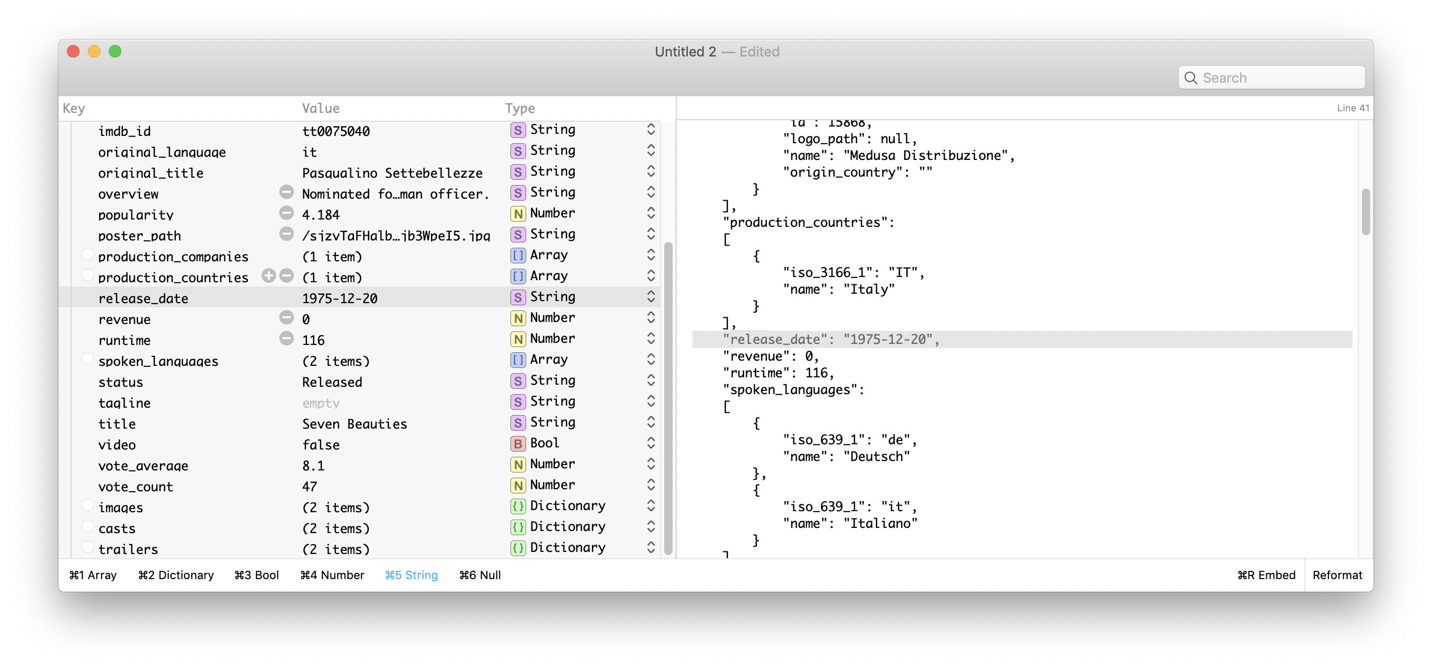
Task: Expand the production_companies disclosure circle
Action: tap(87, 255)
